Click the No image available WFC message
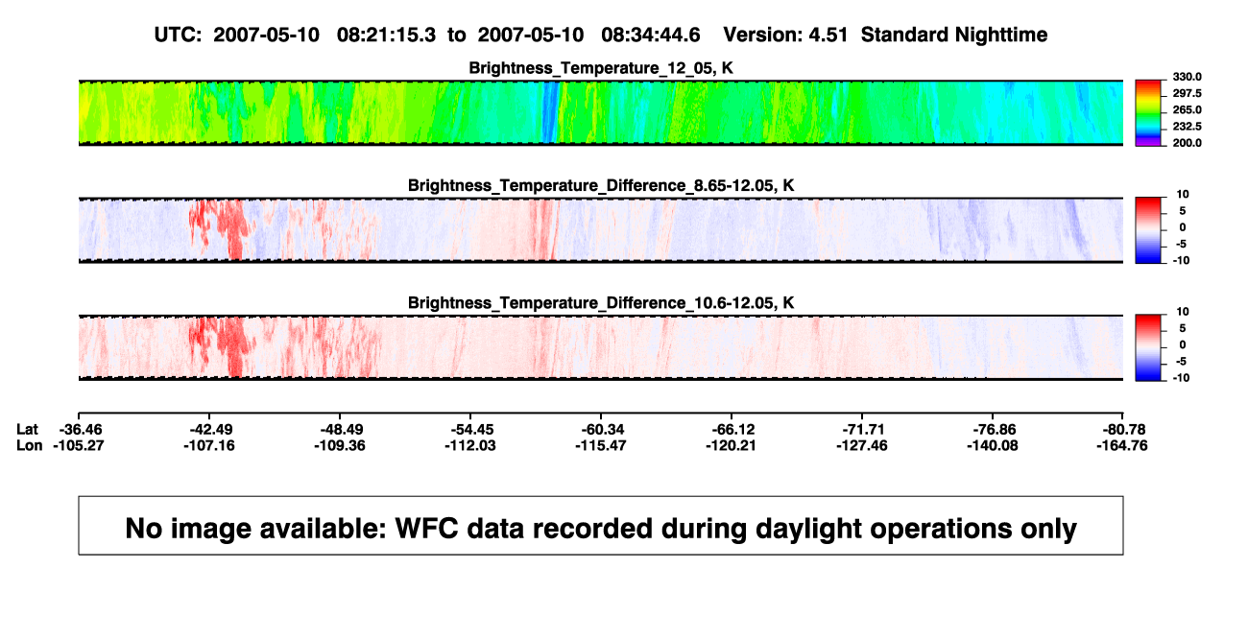1248x640 pixels. click(601, 528)
